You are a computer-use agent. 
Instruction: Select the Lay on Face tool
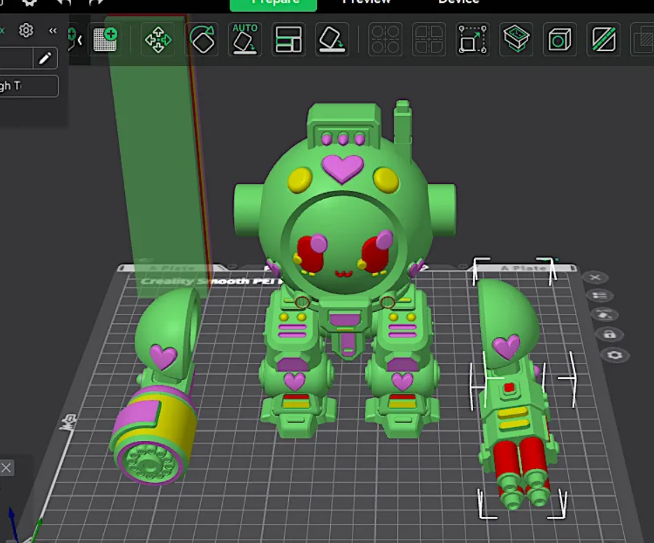pyautogui.click(x=332, y=40)
